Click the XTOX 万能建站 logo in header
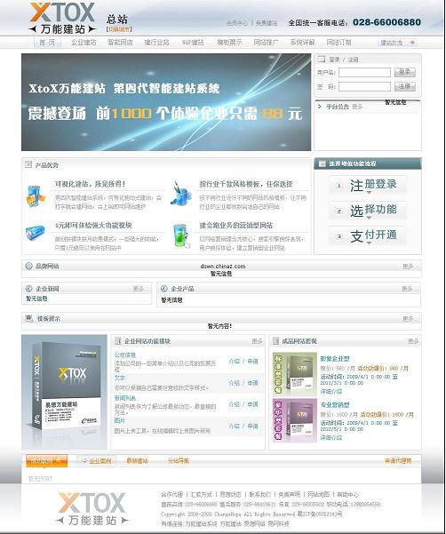The image size is (446, 534). [62, 19]
